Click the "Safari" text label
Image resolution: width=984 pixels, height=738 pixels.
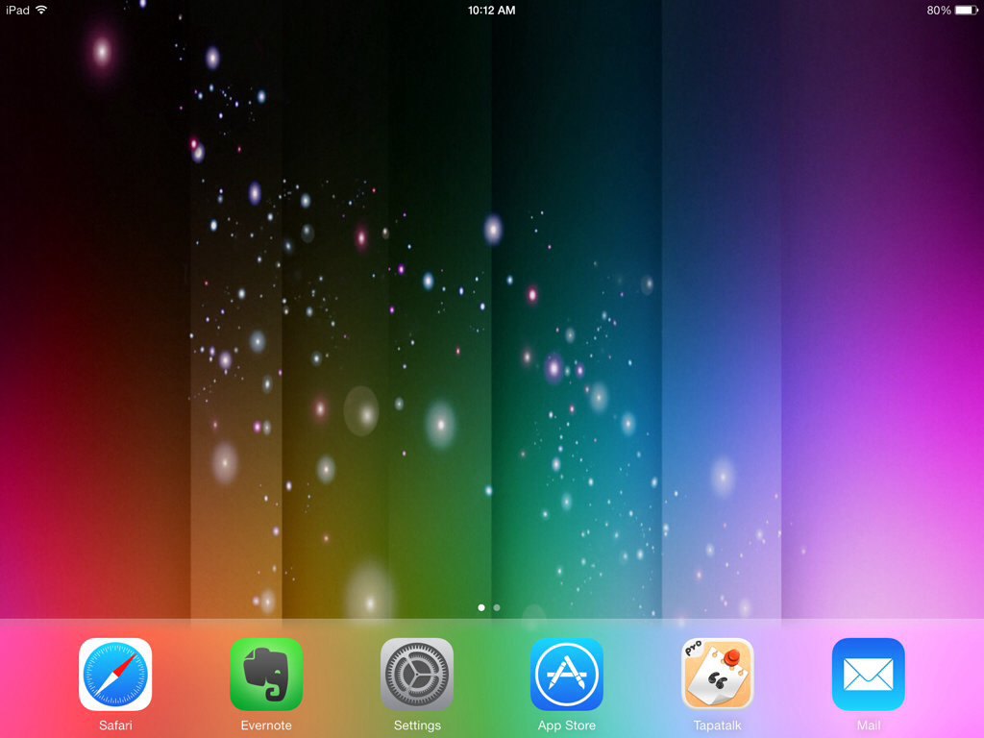[115, 726]
